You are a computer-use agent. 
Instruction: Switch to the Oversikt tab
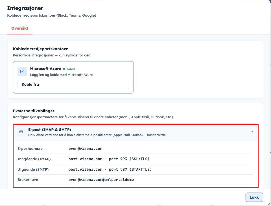pos(20,28)
